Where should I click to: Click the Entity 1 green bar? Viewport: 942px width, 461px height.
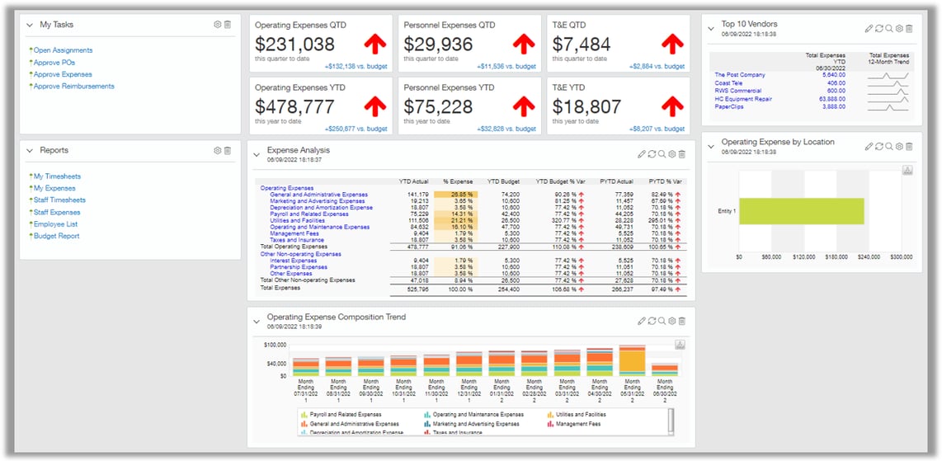[802, 211]
